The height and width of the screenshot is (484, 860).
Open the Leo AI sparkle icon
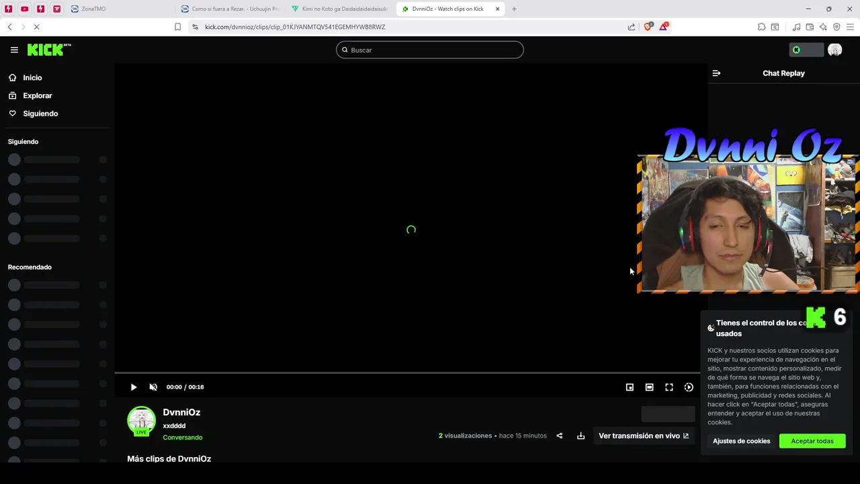click(x=823, y=27)
